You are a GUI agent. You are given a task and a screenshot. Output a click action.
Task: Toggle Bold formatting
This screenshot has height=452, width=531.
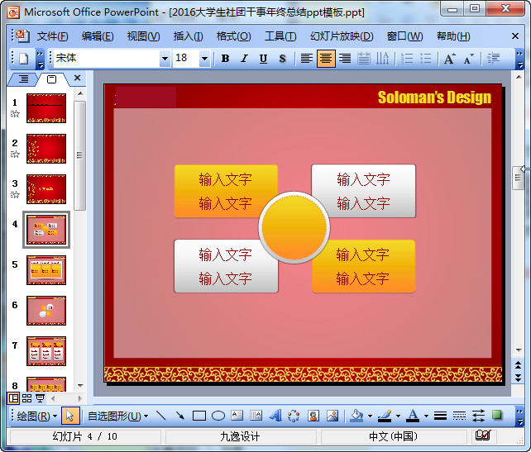[225, 59]
